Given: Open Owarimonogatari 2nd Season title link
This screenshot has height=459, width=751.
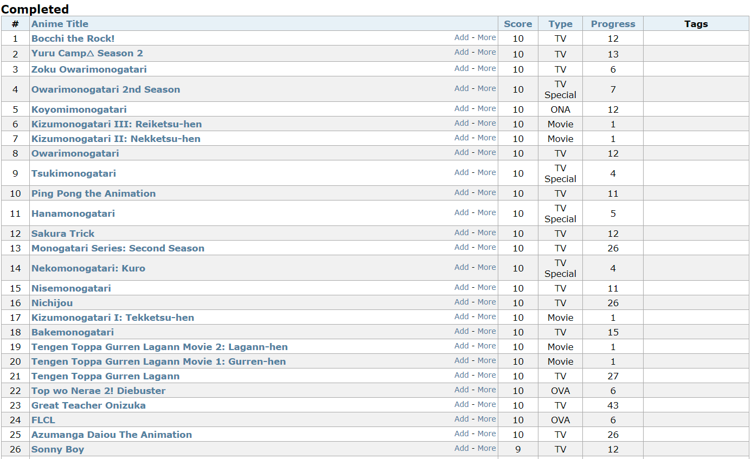Looking at the screenshot, I should coord(106,89).
